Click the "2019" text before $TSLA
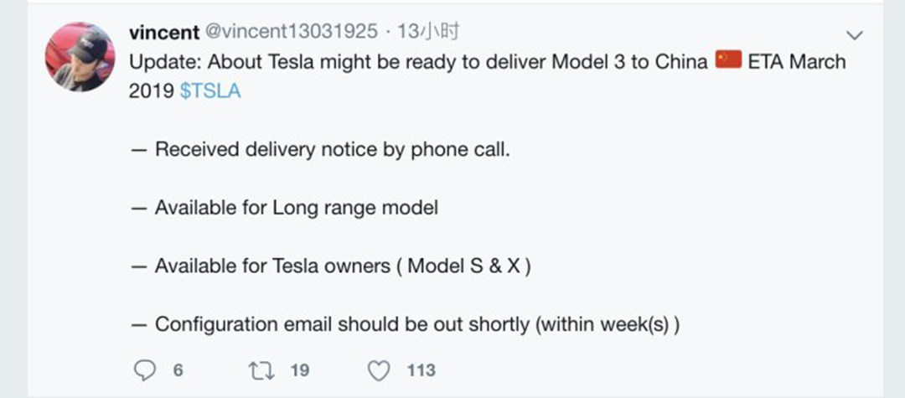The height and width of the screenshot is (398, 905). click(x=151, y=91)
